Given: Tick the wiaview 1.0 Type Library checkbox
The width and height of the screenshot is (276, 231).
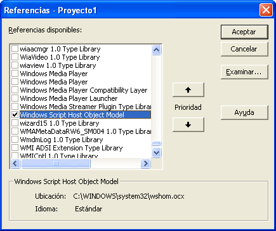Looking at the screenshot, I should pyautogui.click(x=15, y=65).
